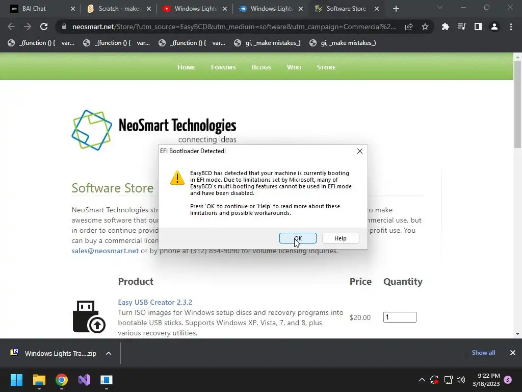This screenshot has height=392, width=522.
Task: Show hidden system tray icons
Action: [x=422, y=380]
